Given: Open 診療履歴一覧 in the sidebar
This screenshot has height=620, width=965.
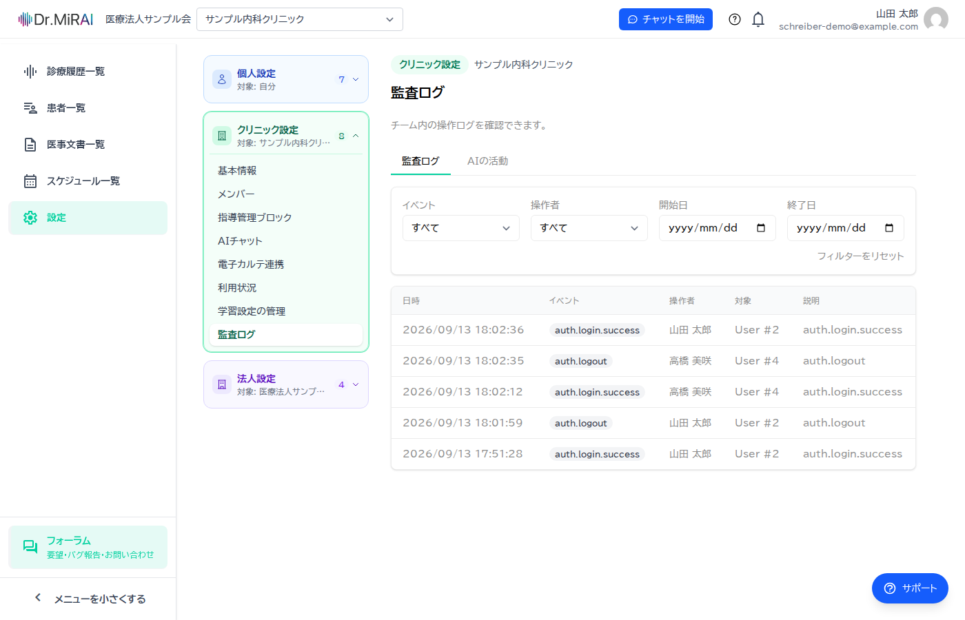Looking at the screenshot, I should coord(88,72).
